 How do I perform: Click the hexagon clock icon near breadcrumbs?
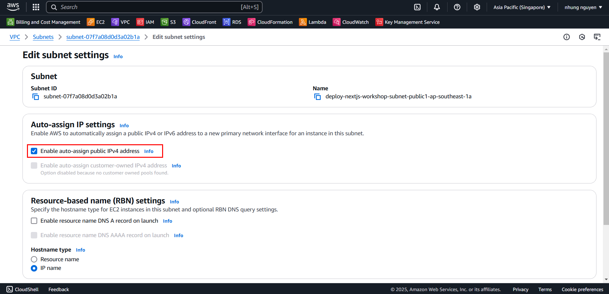pyautogui.click(x=582, y=37)
